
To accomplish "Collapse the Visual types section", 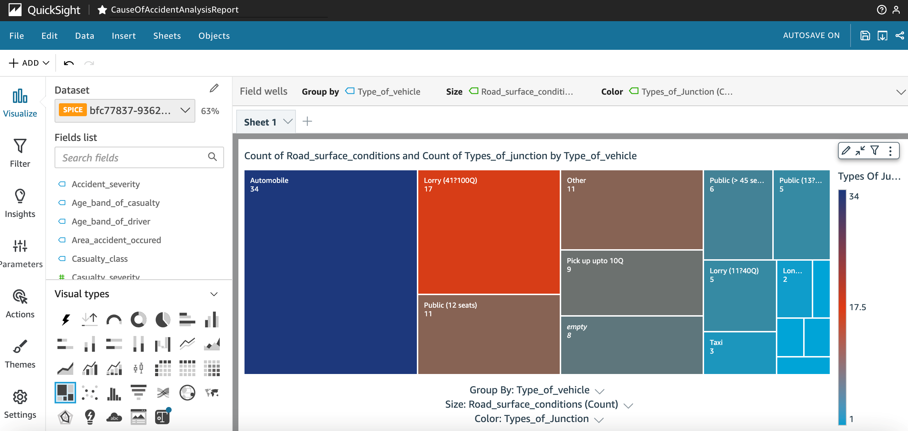I will pyautogui.click(x=214, y=294).
